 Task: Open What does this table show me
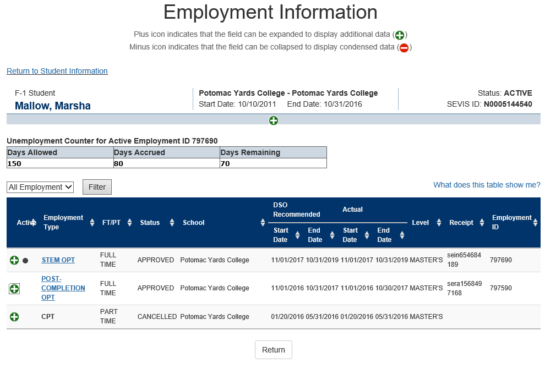pos(487,185)
